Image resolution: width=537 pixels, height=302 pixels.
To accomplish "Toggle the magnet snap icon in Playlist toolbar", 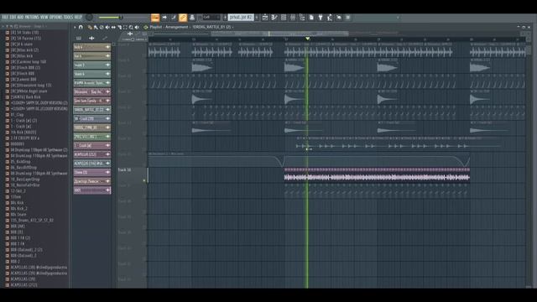I will pos(81,27).
